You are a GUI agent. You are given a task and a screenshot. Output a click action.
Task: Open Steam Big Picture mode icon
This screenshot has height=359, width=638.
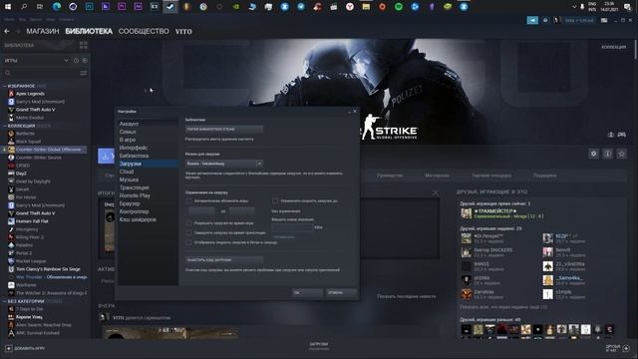pyautogui.click(x=604, y=20)
